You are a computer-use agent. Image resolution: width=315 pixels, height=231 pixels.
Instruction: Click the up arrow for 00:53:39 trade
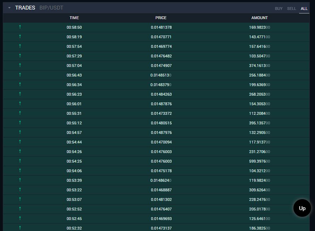(20, 180)
